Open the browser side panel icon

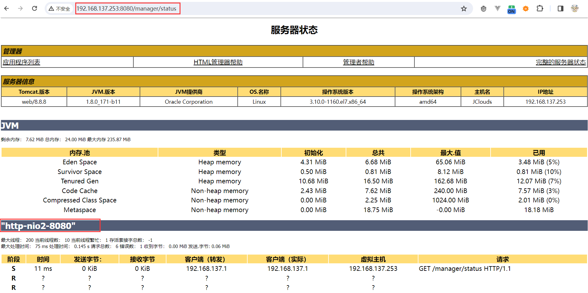click(560, 8)
